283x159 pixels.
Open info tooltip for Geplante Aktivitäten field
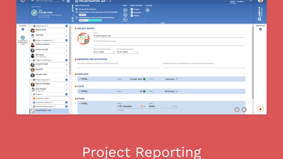[x=213, y=64]
